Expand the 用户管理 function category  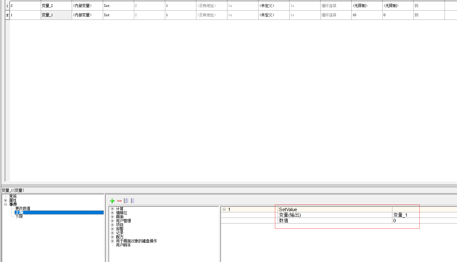112,221
